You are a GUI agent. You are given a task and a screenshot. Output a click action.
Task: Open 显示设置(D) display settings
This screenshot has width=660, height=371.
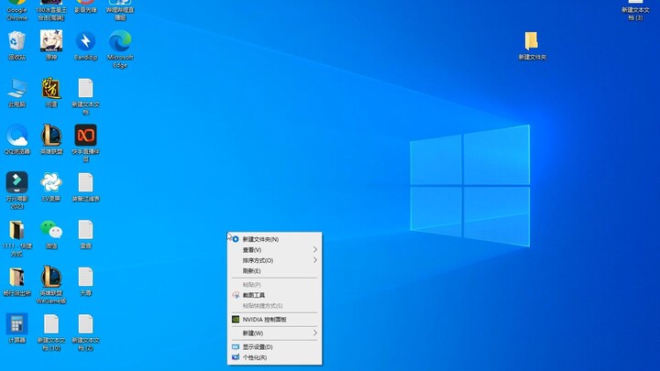pyautogui.click(x=274, y=347)
